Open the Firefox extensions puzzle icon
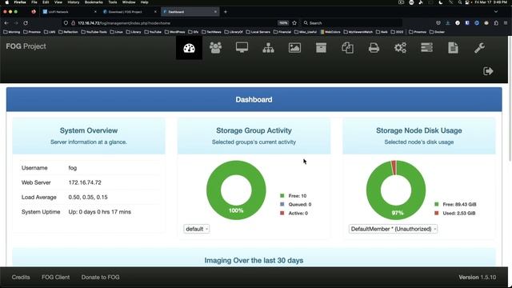The image size is (512, 288). pyautogui.click(x=496, y=23)
